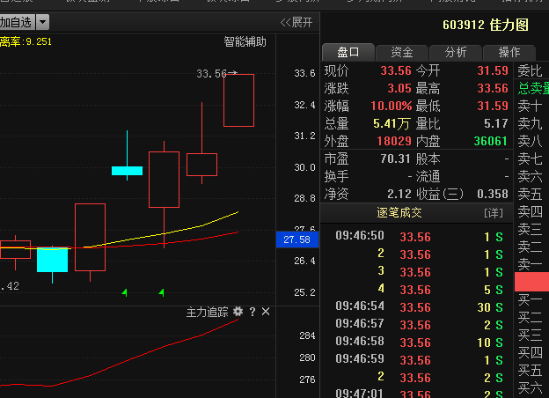Click the trade row at 09:46:57
This screenshot has width=549, height=398.
(419, 324)
